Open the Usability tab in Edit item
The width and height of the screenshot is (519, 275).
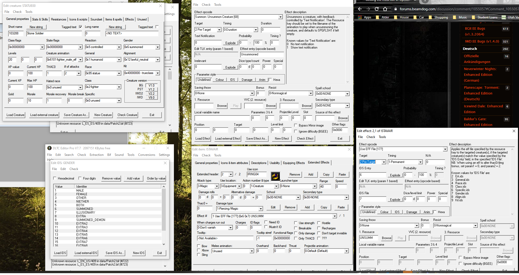pos(275,163)
